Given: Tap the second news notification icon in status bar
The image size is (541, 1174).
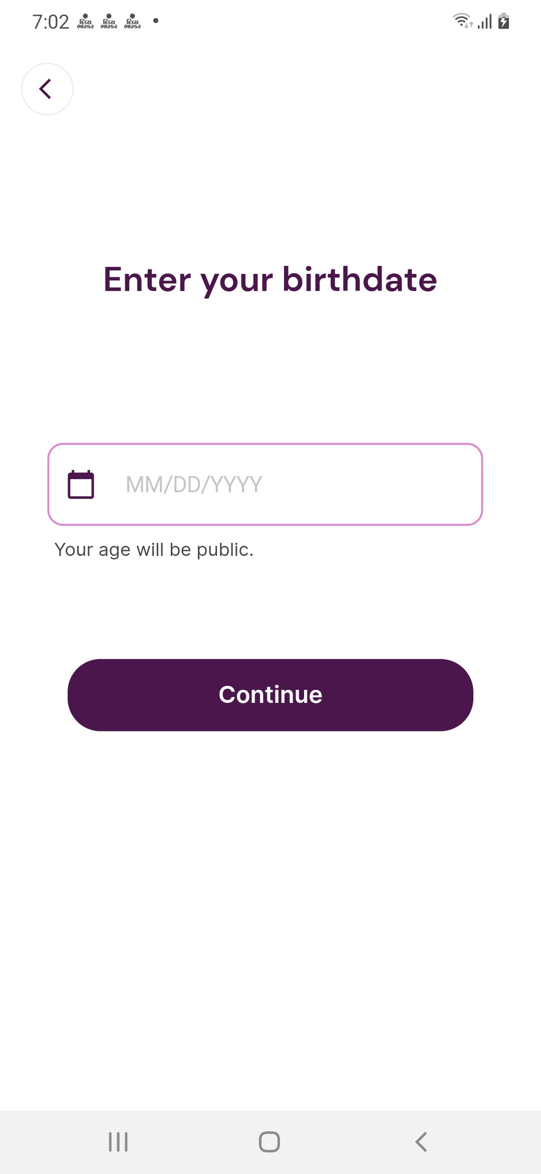Looking at the screenshot, I should [109, 22].
